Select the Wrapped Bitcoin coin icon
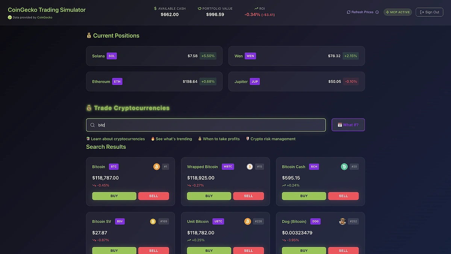This screenshot has height=254, width=451. [250, 166]
